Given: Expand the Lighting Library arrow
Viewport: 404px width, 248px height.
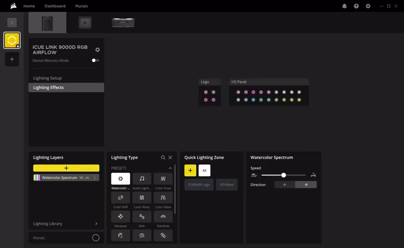Looking at the screenshot, I should (96, 223).
